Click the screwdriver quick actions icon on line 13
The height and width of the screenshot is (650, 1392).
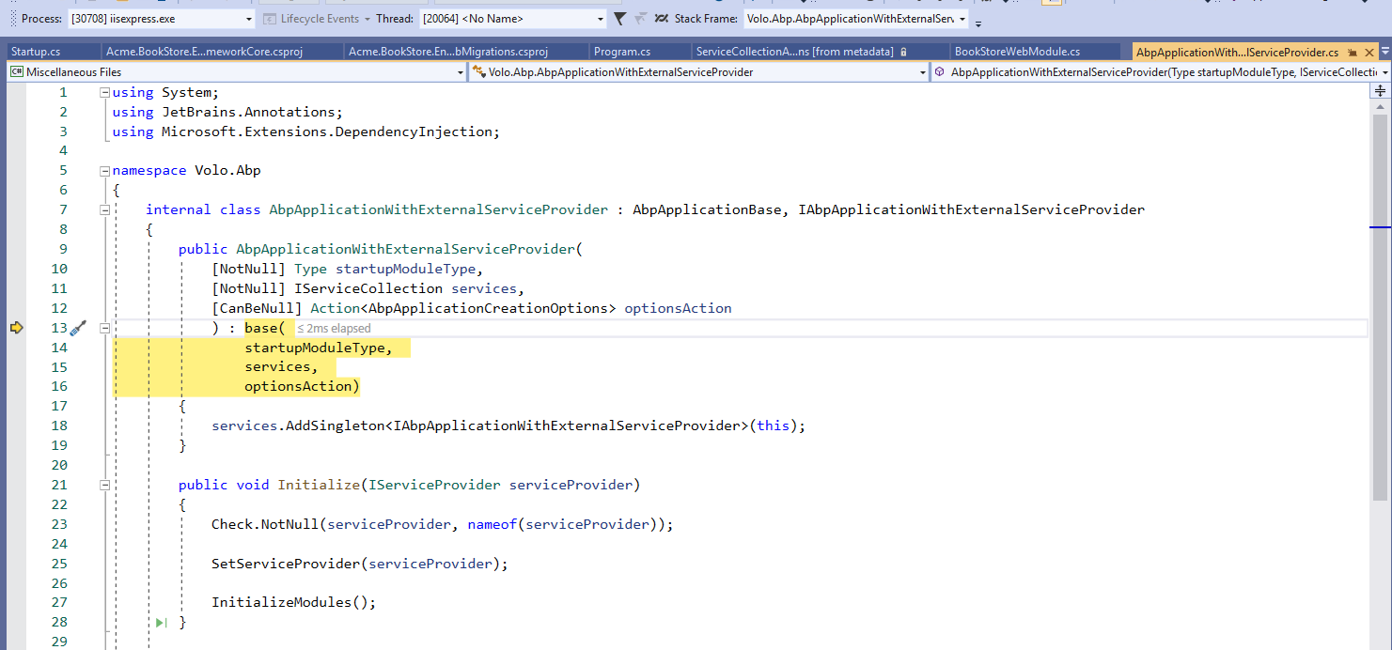[78, 328]
